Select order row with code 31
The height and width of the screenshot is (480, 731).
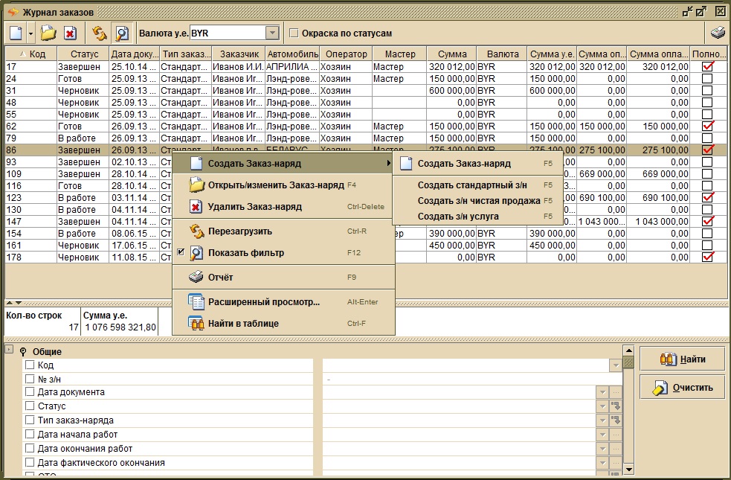click(x=366, y=91)
